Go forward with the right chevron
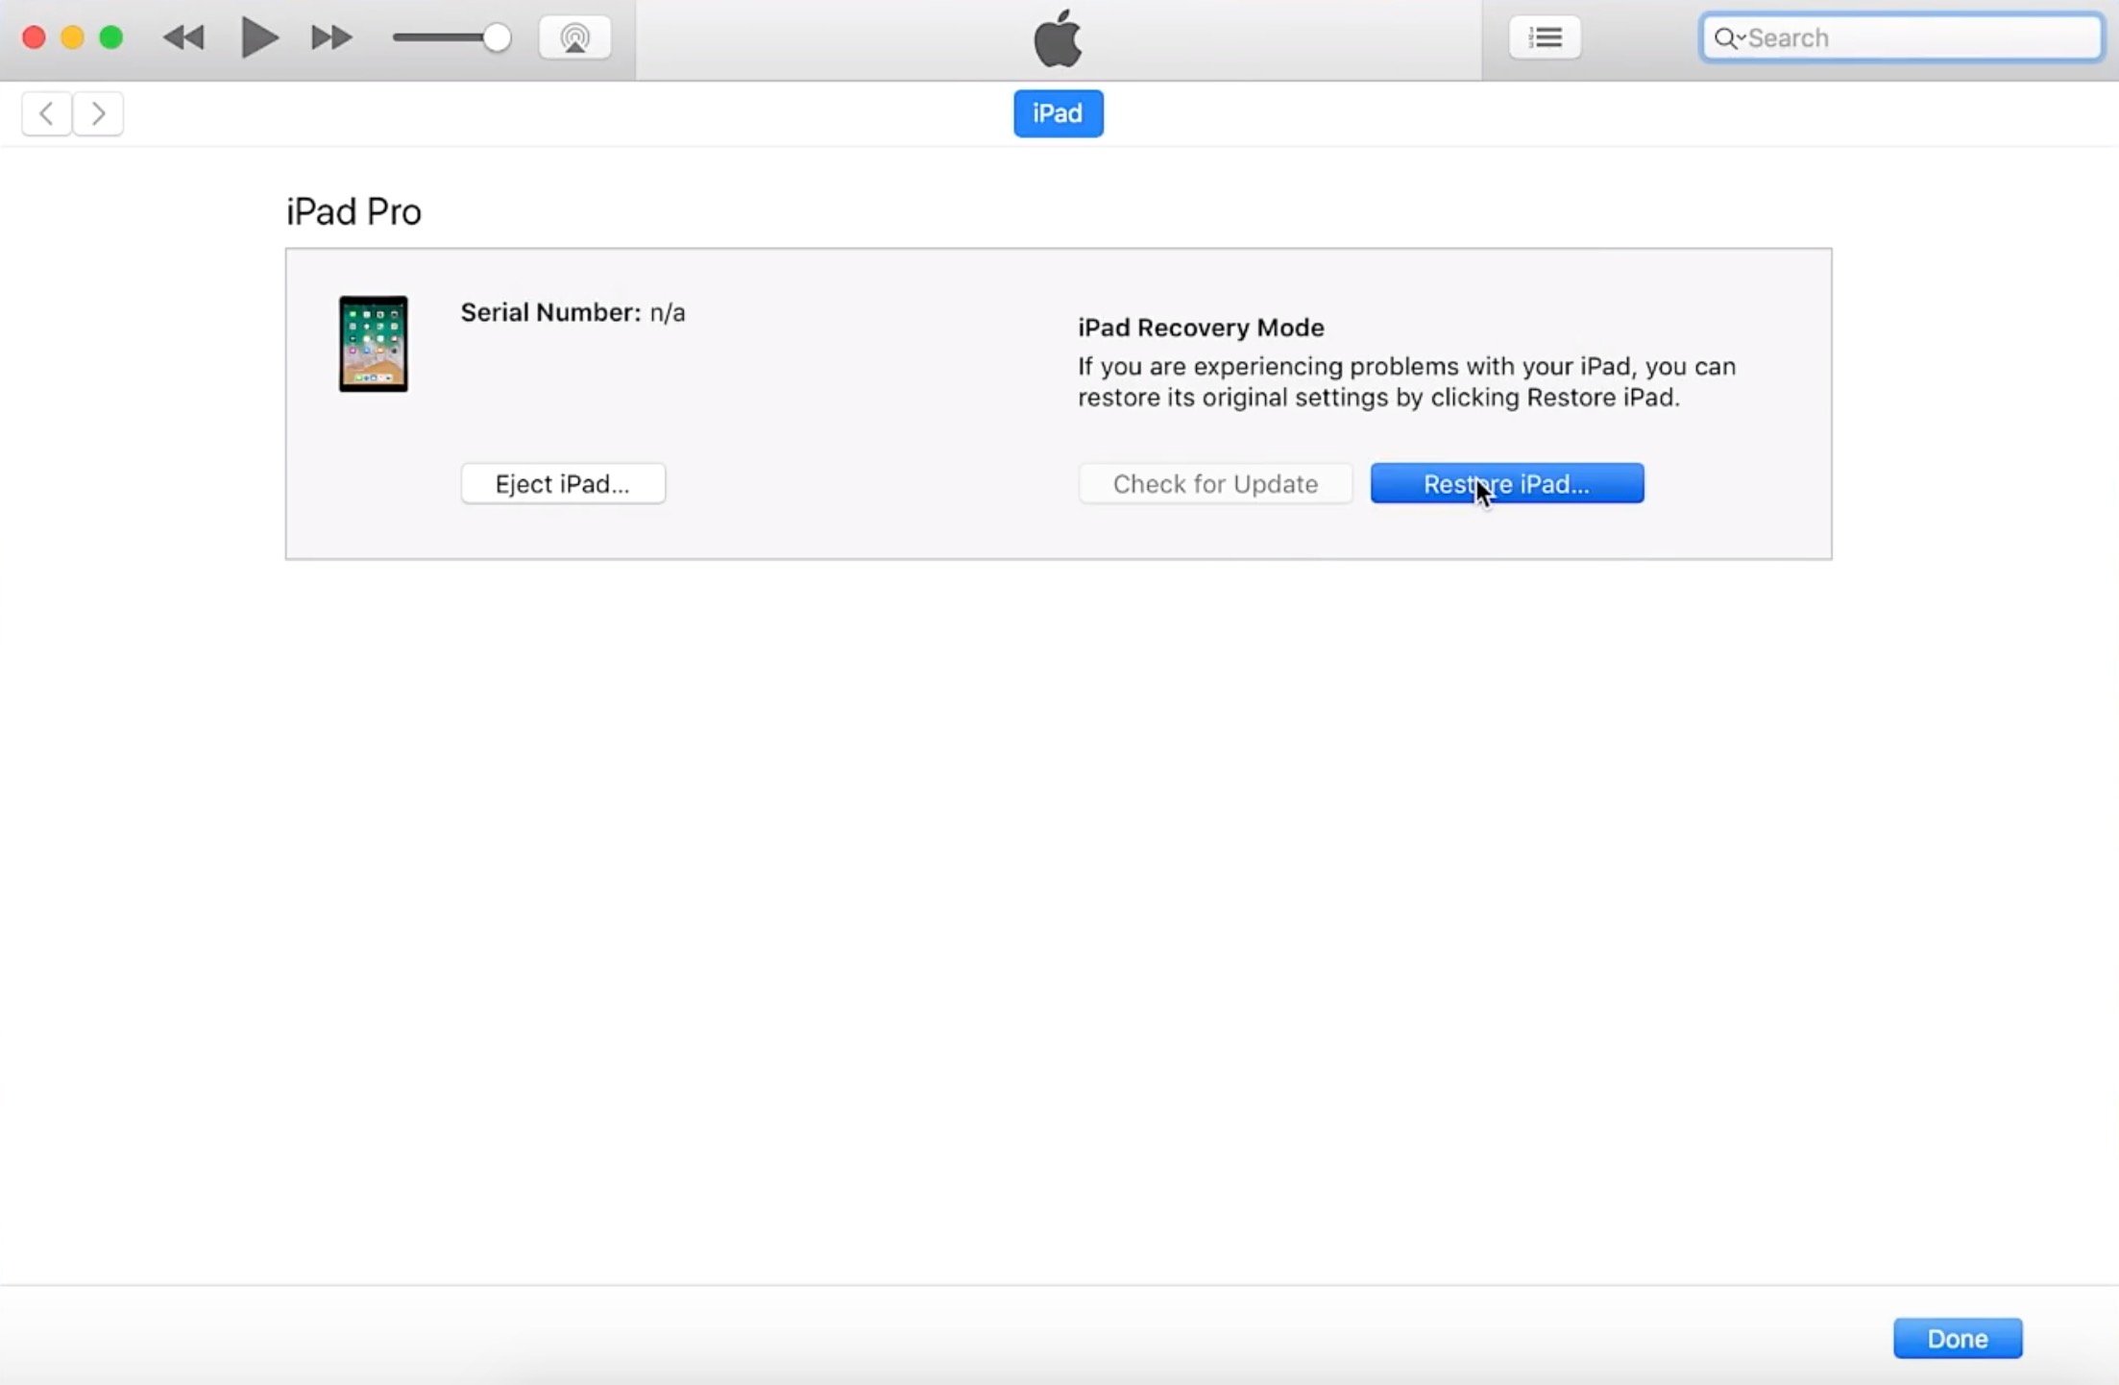 click(98, 113)
